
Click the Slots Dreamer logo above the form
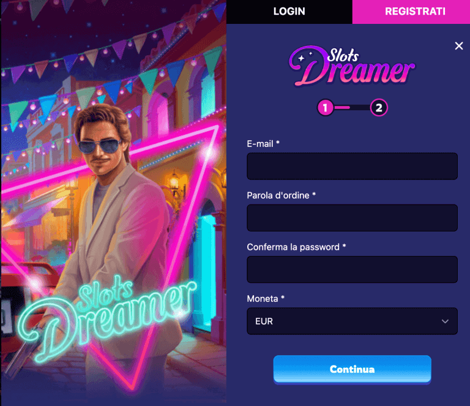tap(352, 66)
